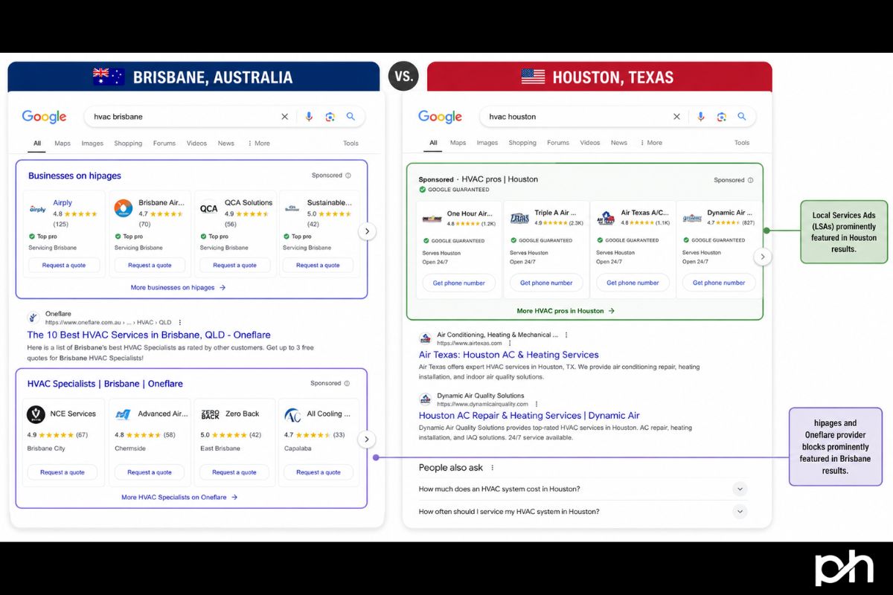The image size is (893, 595).
Task: Open 'The 10 Best HVAC Services in Brisbane' result
Action: point(149,335)
